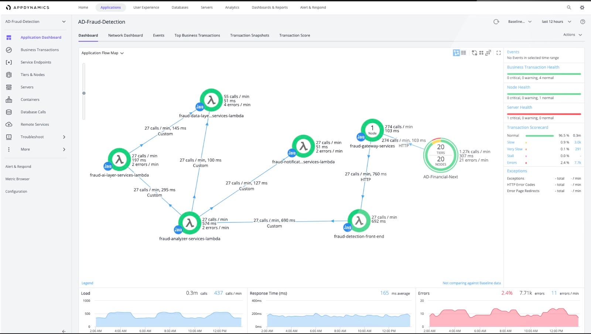Click the fit-to-screen zoom icon

(488, 53)
